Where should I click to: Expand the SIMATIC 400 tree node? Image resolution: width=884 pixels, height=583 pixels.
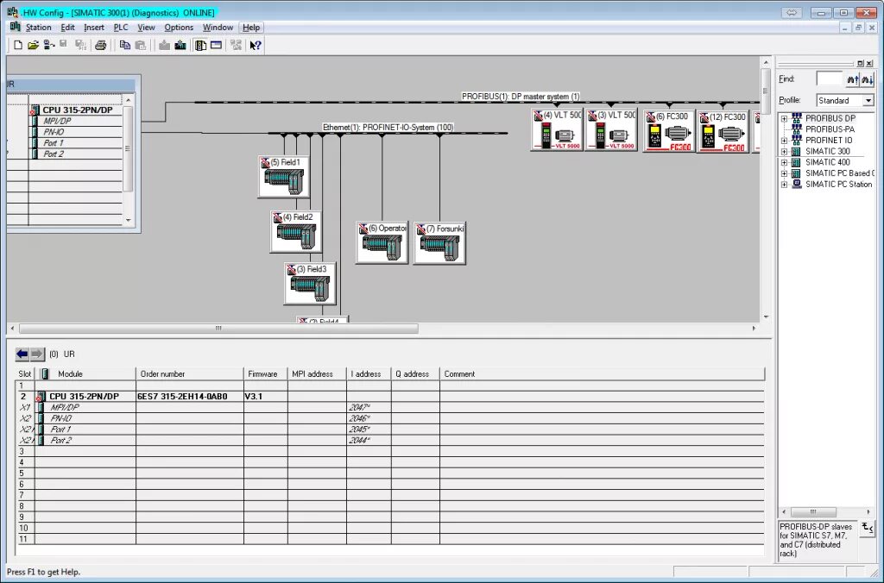pyautogui.click(x=784, y=163)
